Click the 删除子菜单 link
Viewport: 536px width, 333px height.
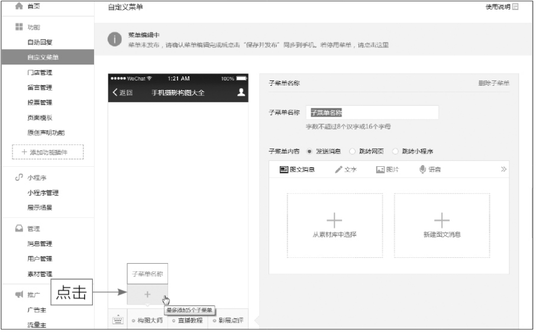[493, 83]
